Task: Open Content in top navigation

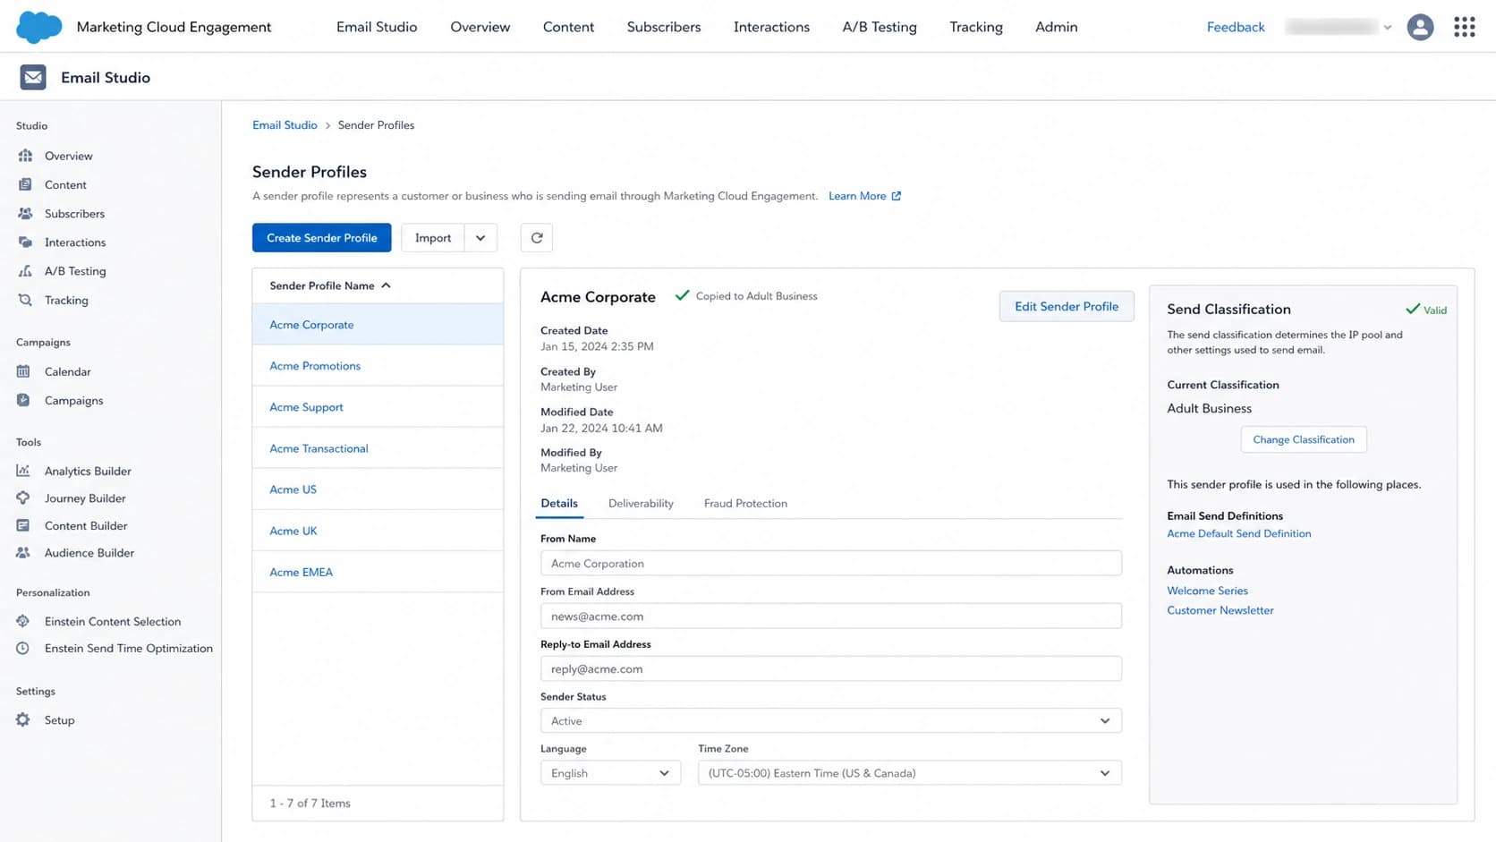Action: pos(568,27)
